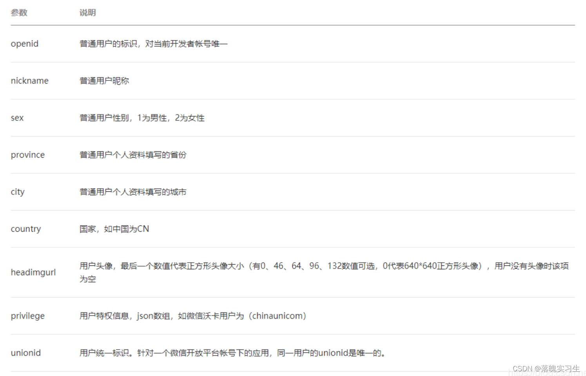Click description 国家，如中国为CN
The image size is (586, 376).
pos(114,229)
